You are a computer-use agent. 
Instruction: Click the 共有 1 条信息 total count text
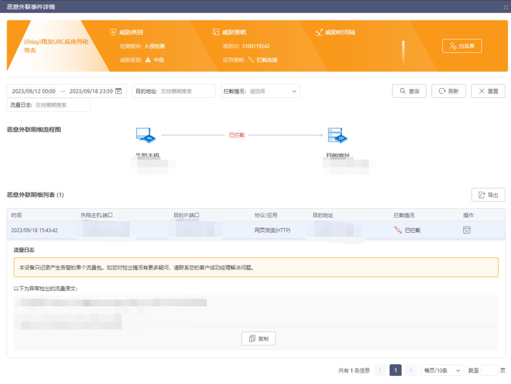pyautogui.click(x=354, y=370)
